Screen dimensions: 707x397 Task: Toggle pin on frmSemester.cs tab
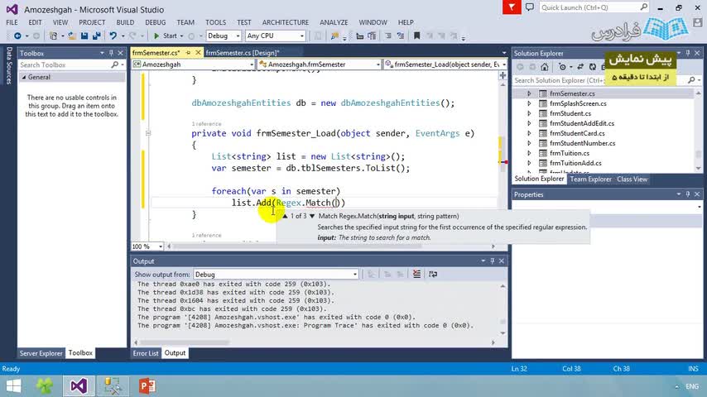click(188, 53)
